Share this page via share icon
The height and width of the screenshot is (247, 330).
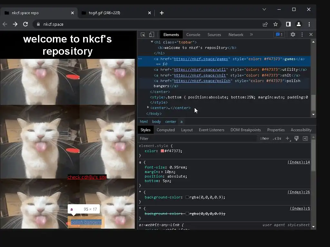[x=265, y=24]
